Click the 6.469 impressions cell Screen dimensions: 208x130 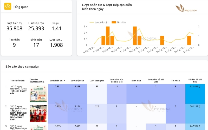(x=58, y=114)
